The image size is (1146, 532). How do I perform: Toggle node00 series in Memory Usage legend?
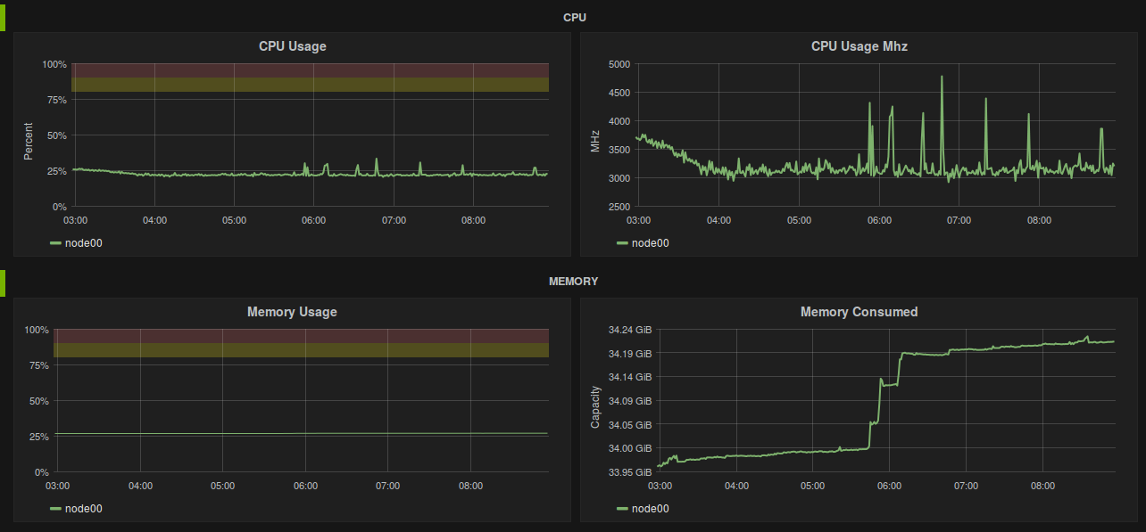coord(84,509)
